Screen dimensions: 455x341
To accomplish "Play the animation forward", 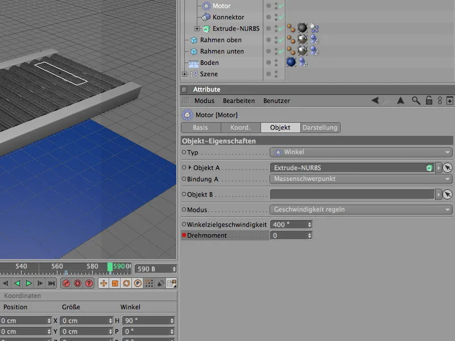I will tap(29, 283).
